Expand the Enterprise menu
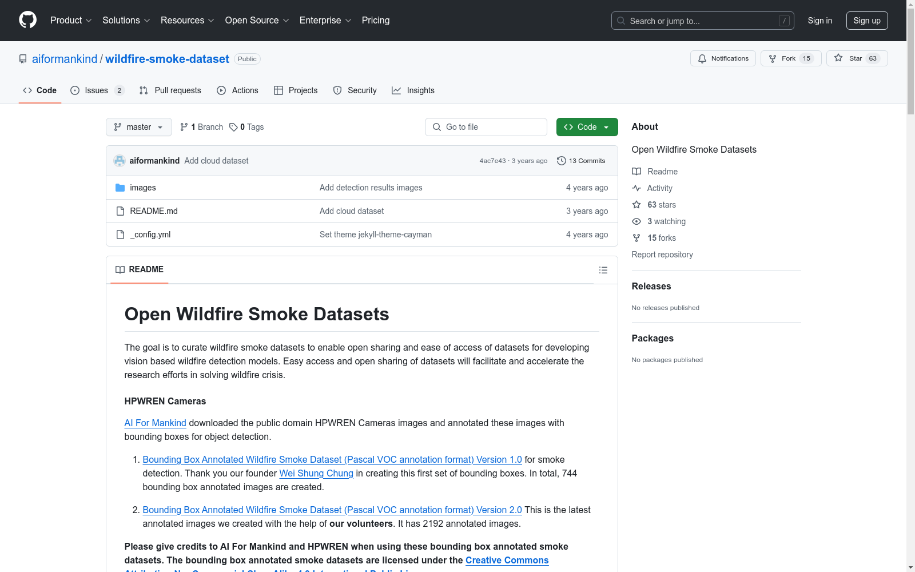915x572 pixels. click(325, 21)
